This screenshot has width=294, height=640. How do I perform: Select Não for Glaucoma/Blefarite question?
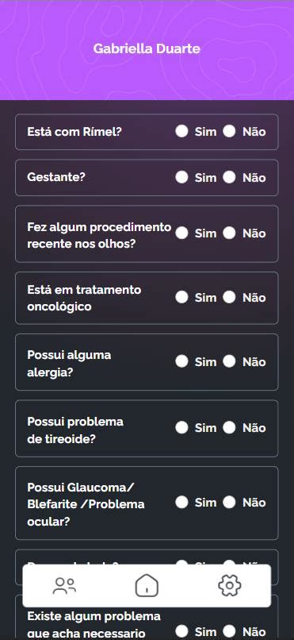229,503
